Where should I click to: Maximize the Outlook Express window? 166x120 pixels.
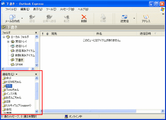(x=157, y=4)
